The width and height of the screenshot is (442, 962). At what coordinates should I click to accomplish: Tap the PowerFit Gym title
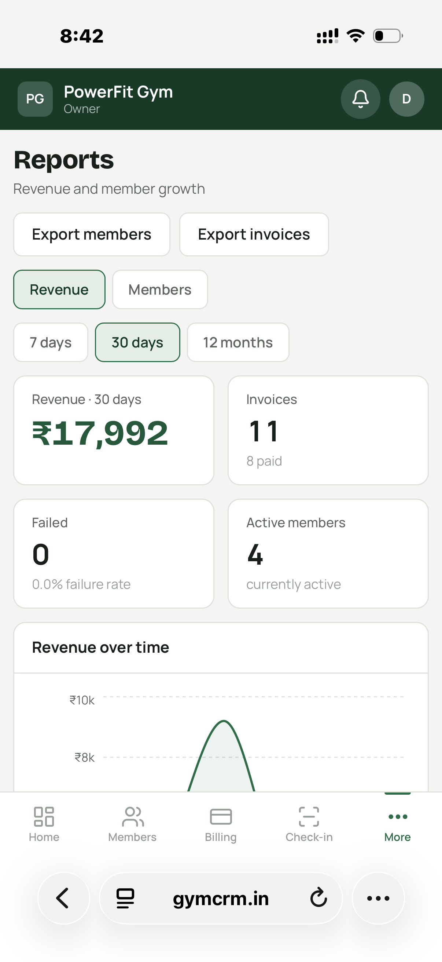coord(118,92)
